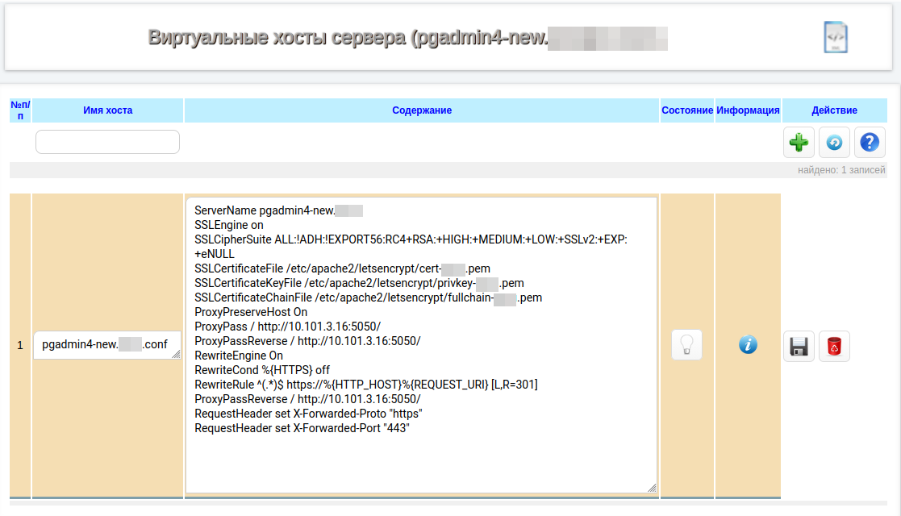Open the code file icon in header

[835, 38]
